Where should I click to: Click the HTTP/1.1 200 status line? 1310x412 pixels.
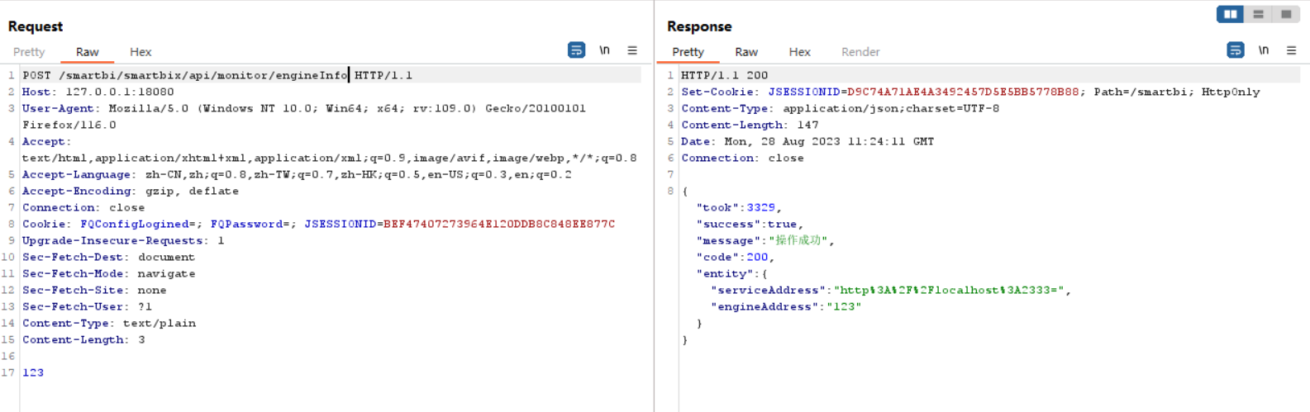pyautogui.click(x=725, y=75)
